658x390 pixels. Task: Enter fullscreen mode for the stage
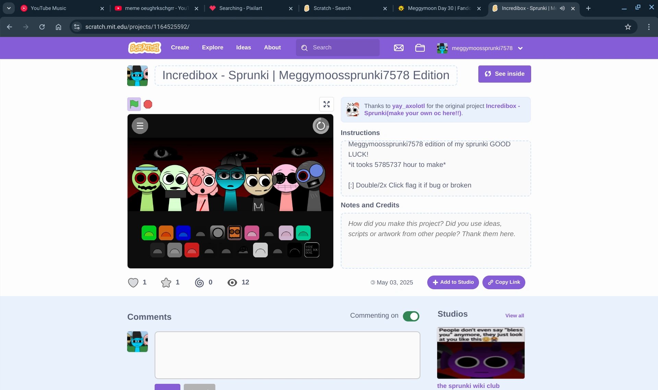click(326, 104)
